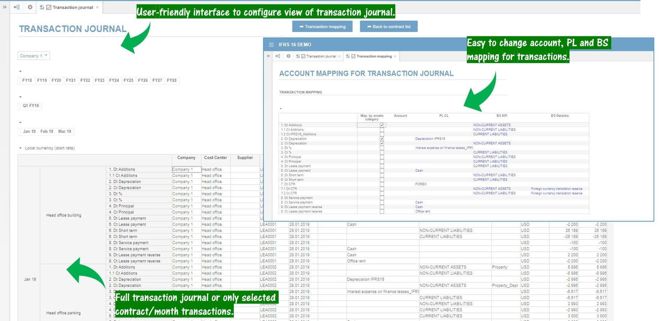Image resolution: width=671 pixels, height=321 pixels.
Task: Select fiscal year FY28
Action: click(172, 80)
